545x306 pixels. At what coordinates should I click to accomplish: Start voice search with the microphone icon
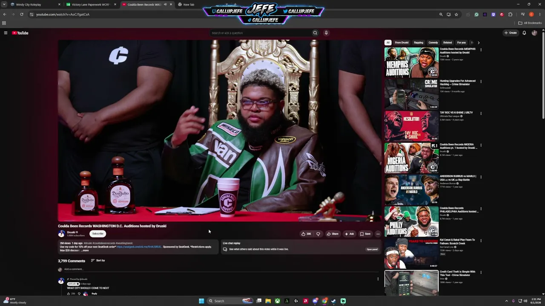[326, 33]
